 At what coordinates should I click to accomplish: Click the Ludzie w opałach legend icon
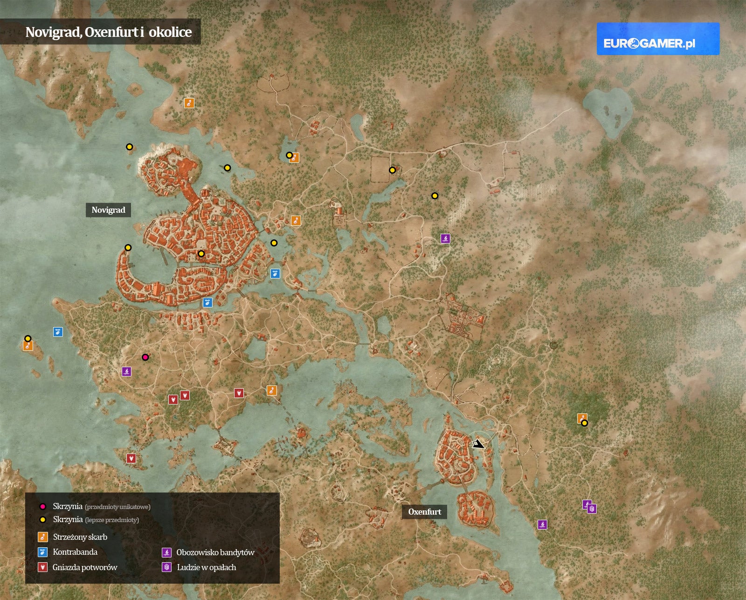coord(166,567)
